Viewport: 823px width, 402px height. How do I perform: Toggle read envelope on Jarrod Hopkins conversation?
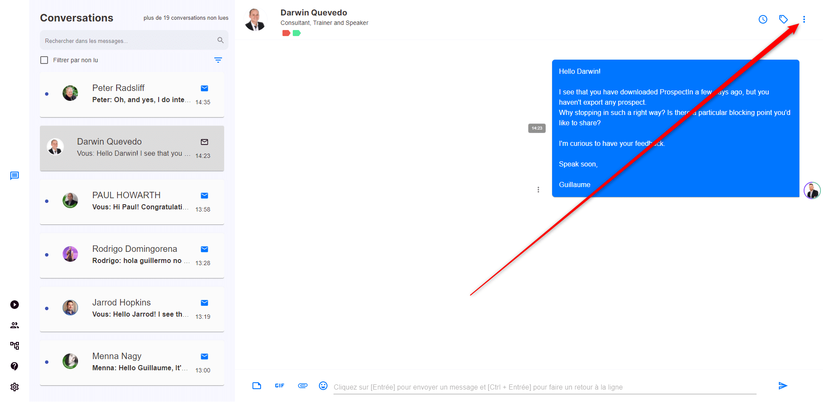[204, 303]
